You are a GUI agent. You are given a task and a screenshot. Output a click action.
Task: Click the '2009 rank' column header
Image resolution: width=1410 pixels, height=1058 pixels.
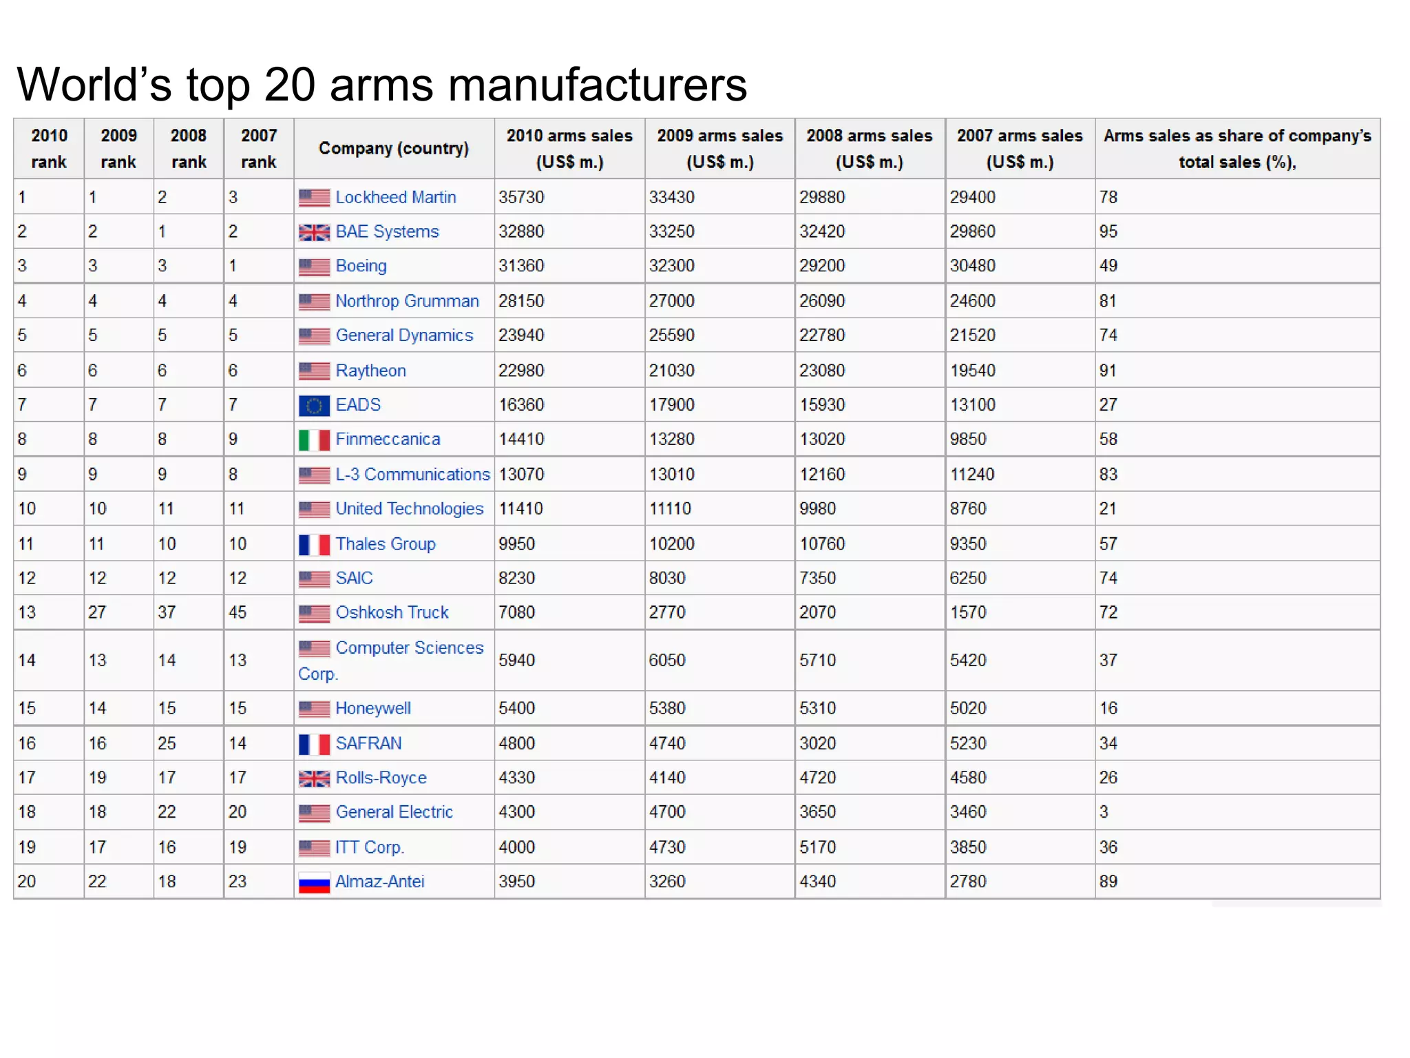tap(118, 149)
